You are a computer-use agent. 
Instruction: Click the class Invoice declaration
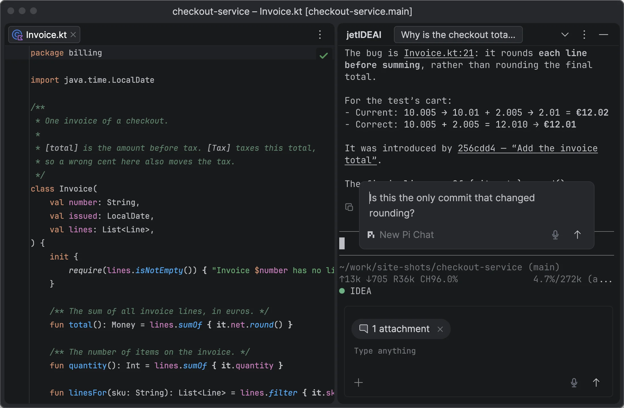point(64,189)
